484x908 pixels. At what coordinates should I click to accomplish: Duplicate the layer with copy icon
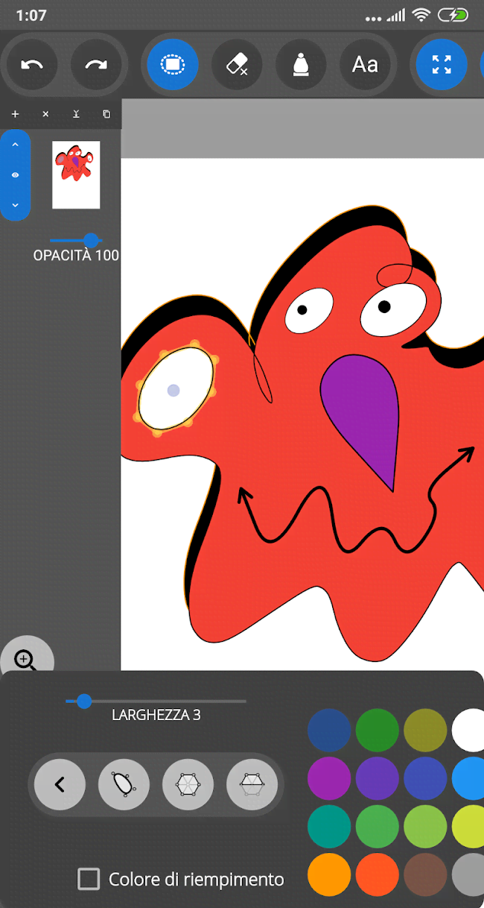click(106, 114)
